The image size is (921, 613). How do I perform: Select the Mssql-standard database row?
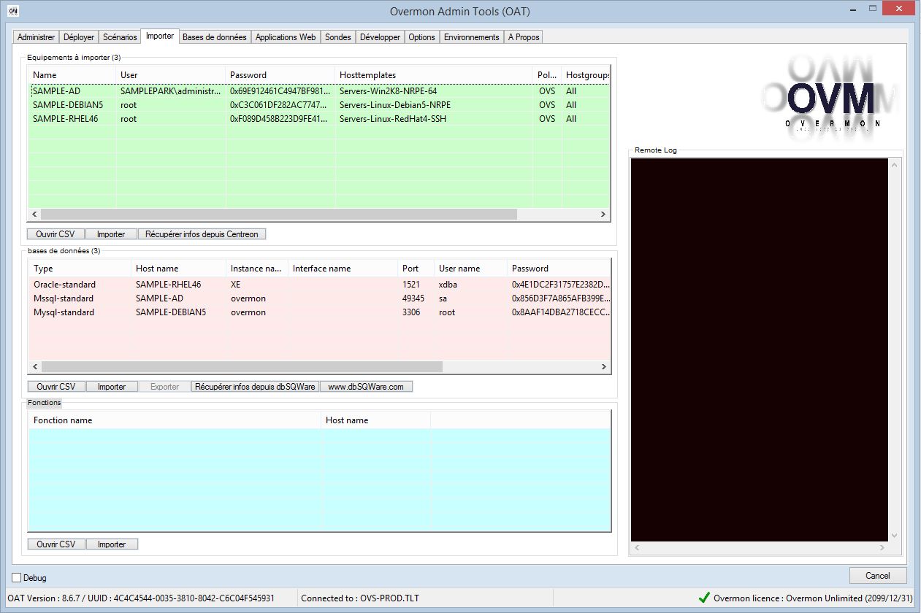pos(318,298)
